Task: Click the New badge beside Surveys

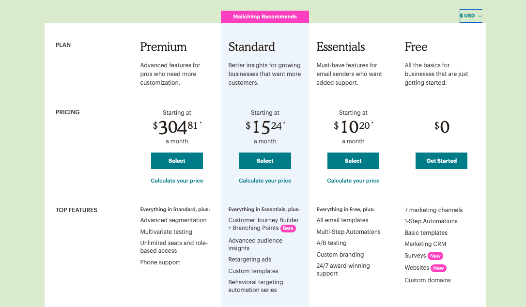Action: click(x=435, y=256)
